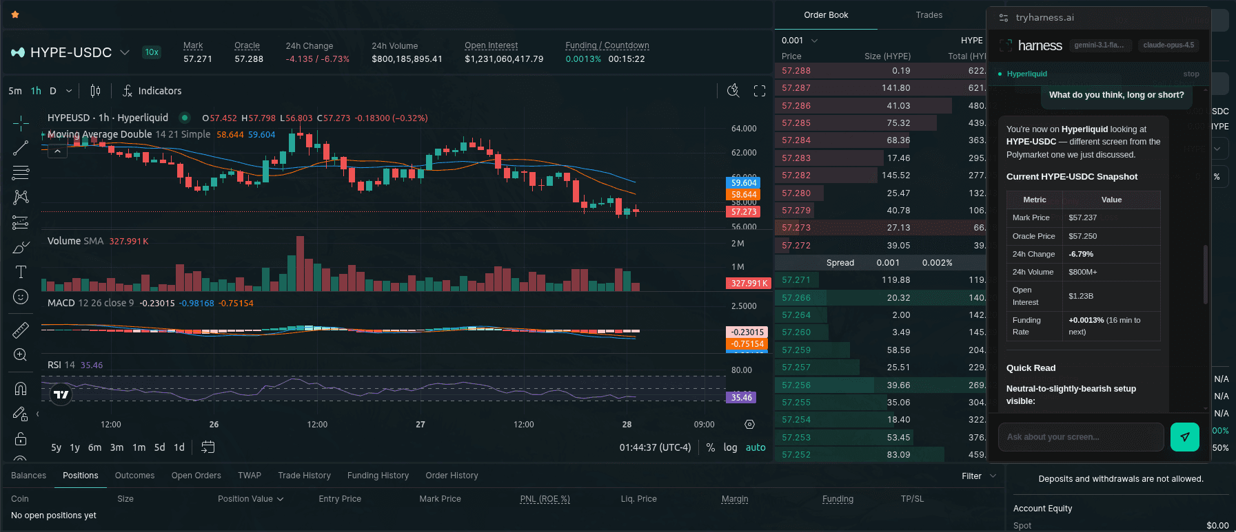Toggle auto scale on chart
1236x532 pixels.
pyautogui.click(x=756, y=447)
